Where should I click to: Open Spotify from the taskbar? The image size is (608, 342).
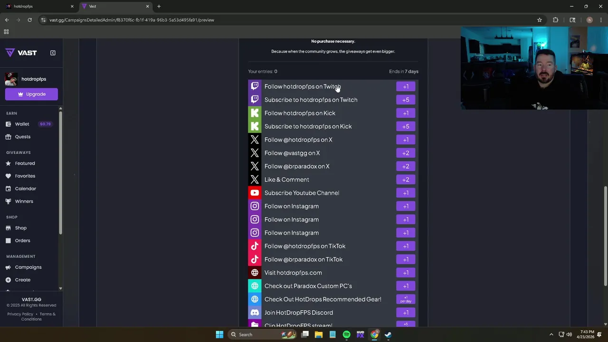tap(346, 334)
